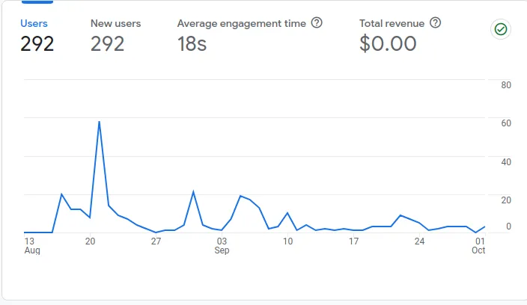Click help icon next to Total revenue
Viewport: 527px width, 305px height.
435,23
